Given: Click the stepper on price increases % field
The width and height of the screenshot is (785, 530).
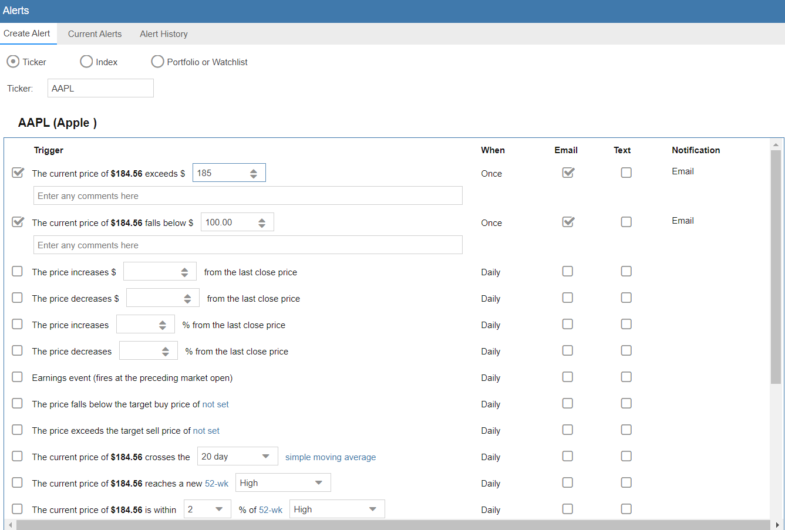Looking at the screenshot, I should pyautogui.click(x=163, y=325).
